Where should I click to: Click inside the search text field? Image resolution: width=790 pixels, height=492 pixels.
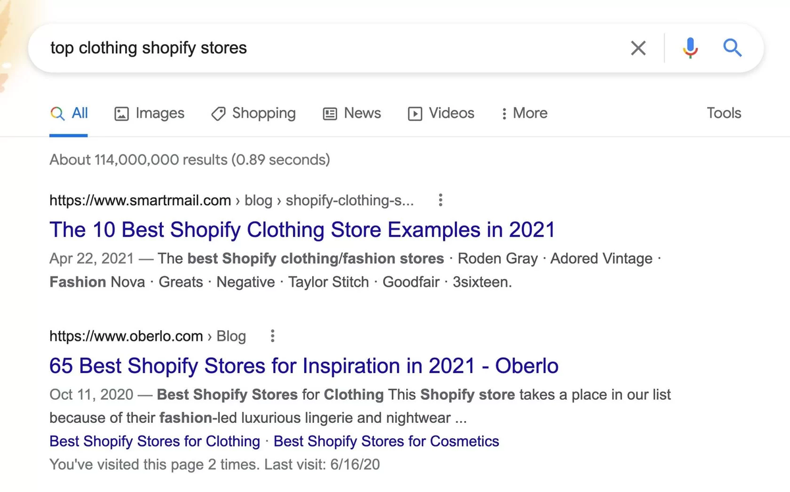[x=329, y=48]
